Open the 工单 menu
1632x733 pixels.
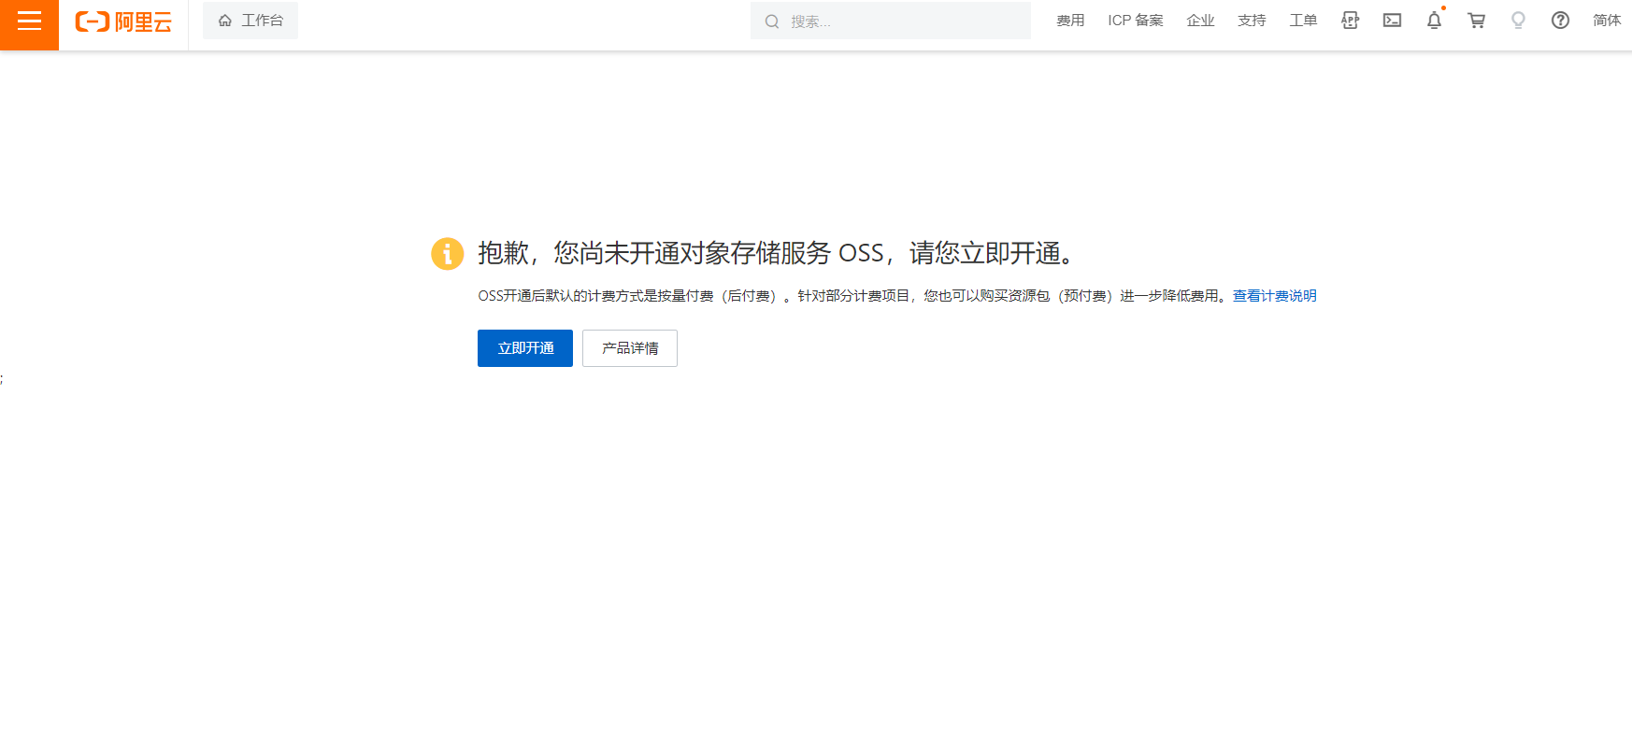tap(1303, 21)
